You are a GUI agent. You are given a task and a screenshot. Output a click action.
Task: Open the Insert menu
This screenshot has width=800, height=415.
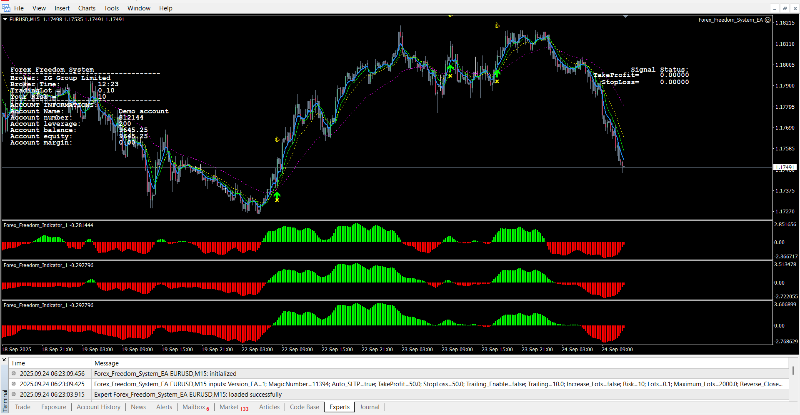coord(62,8)
